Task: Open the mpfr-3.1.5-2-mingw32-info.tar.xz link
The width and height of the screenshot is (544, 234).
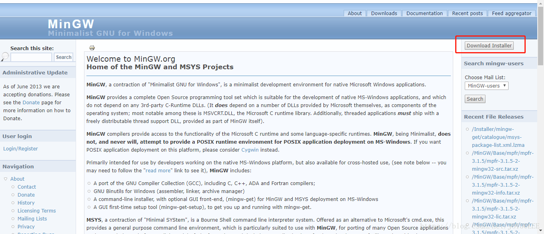Action: click(x=503, y=185)
